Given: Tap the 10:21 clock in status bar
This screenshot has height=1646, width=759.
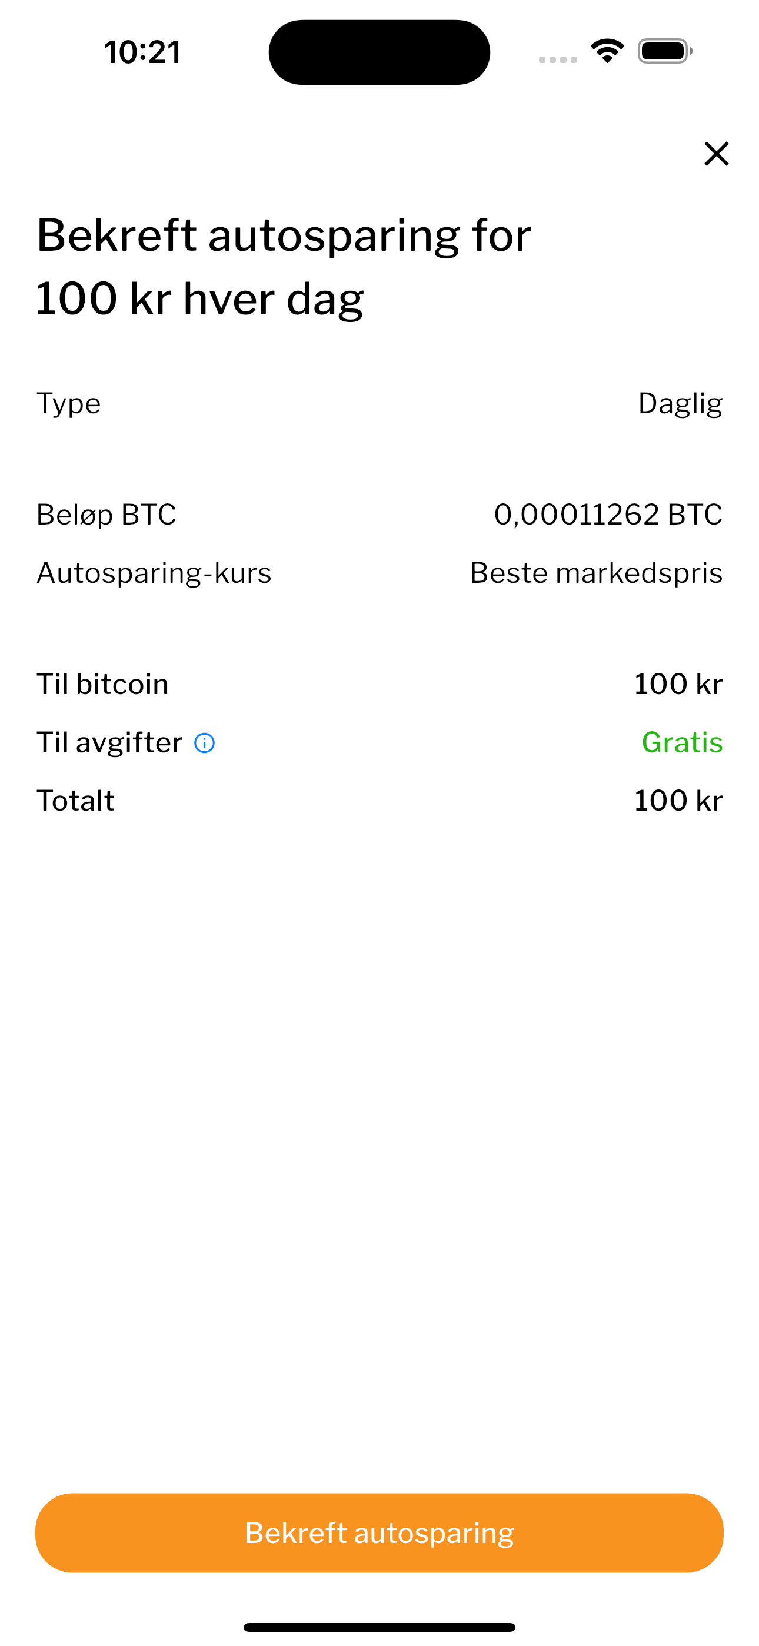Looking at the screenshot, I should (142, 52).
